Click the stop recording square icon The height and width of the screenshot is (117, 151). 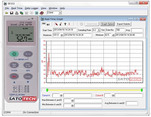coord(36,13)
